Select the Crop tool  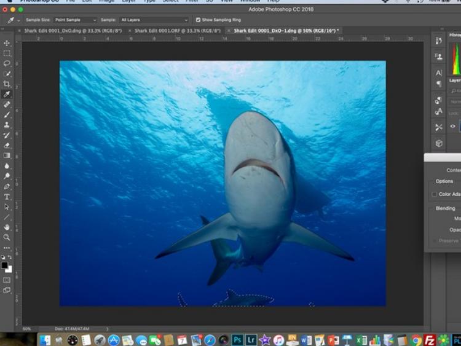tap(7, 84)
